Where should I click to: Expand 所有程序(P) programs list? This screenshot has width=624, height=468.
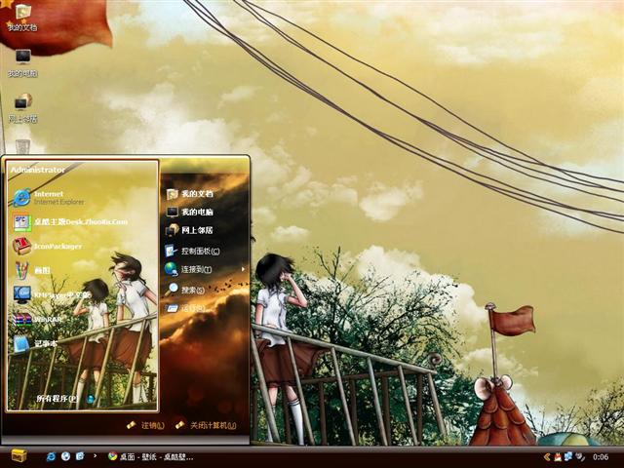(65, 399)
